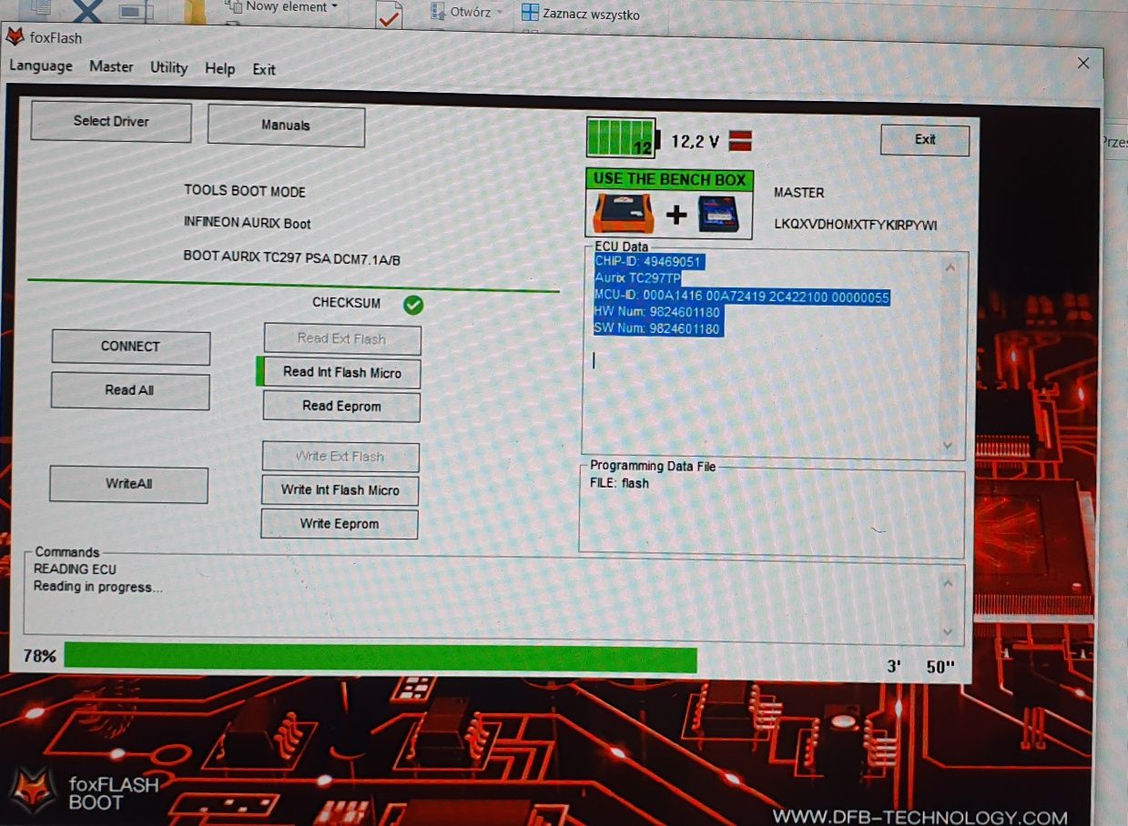The height and width of the screenshot is (826, 1128).
Task: Click the READING ECU command line
Action: point(75,569)
